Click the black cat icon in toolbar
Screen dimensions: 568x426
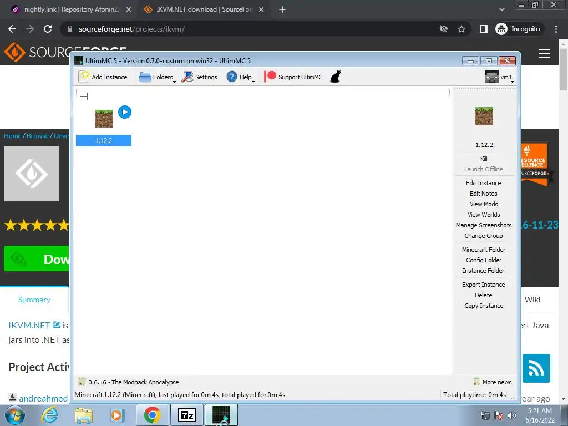pyautogui.click(x=336, y=77)
